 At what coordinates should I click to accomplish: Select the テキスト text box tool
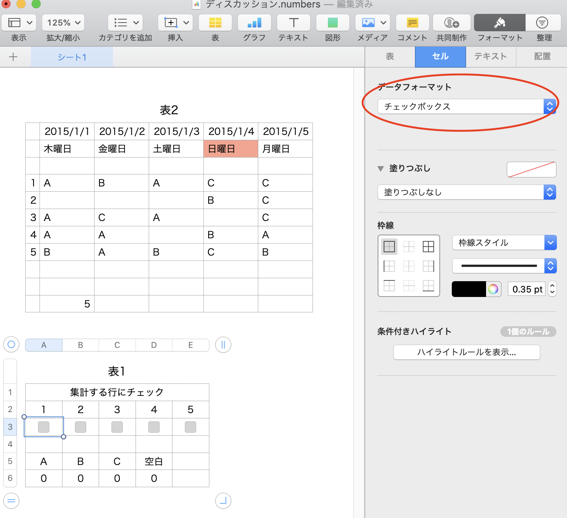(x=293, y=23)
